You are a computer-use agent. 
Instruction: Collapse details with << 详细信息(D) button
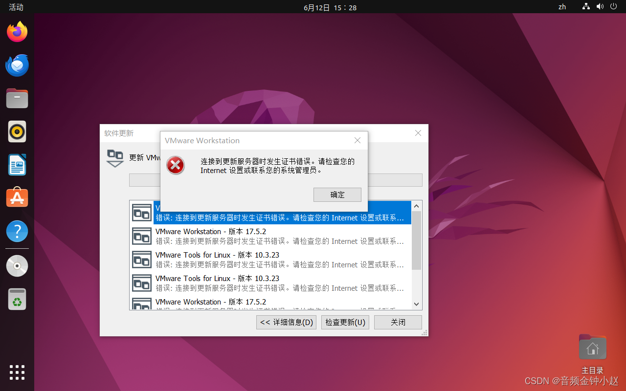[x=286, y=322]
